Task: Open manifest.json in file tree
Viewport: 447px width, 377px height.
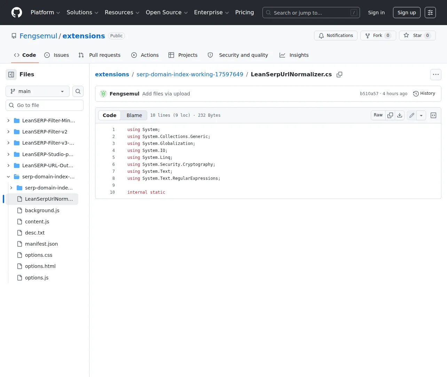Action: tap(41, 244)
